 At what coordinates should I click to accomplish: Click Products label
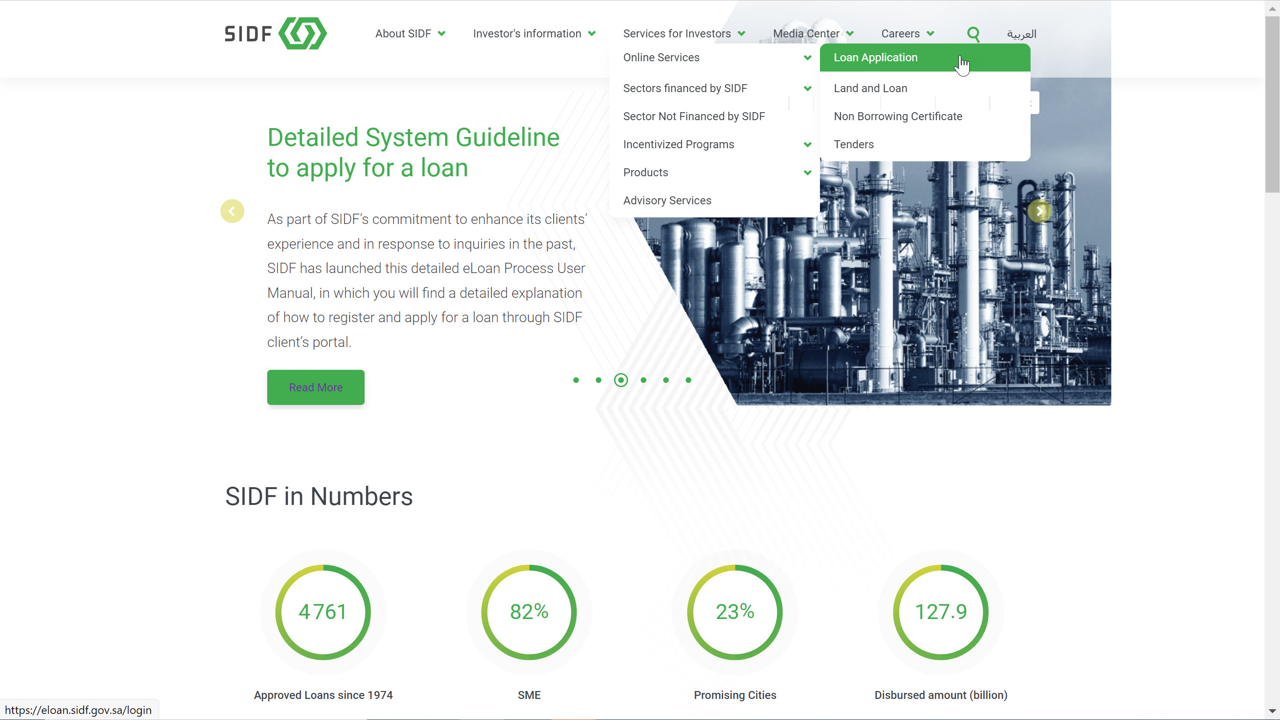point(645,173)
